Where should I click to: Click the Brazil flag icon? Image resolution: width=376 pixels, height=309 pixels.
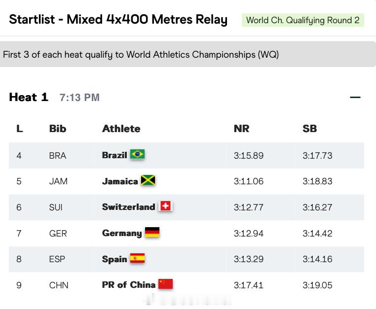[x=137, y=154]
